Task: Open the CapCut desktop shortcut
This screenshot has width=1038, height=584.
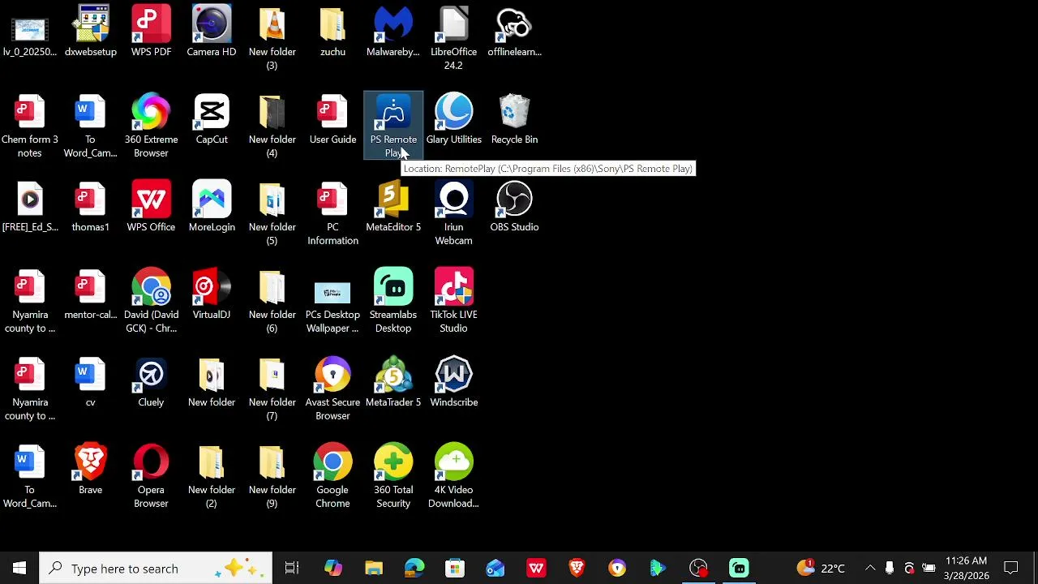Action: tap(212, 120)
